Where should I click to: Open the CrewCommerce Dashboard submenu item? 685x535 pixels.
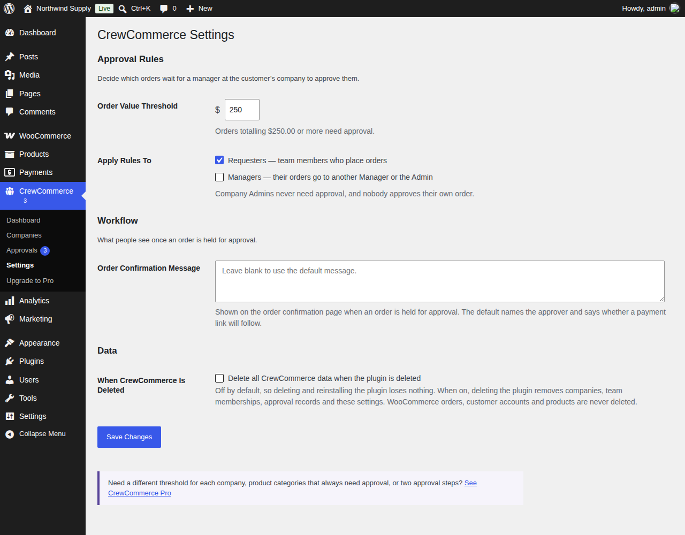tap(24, 220)
